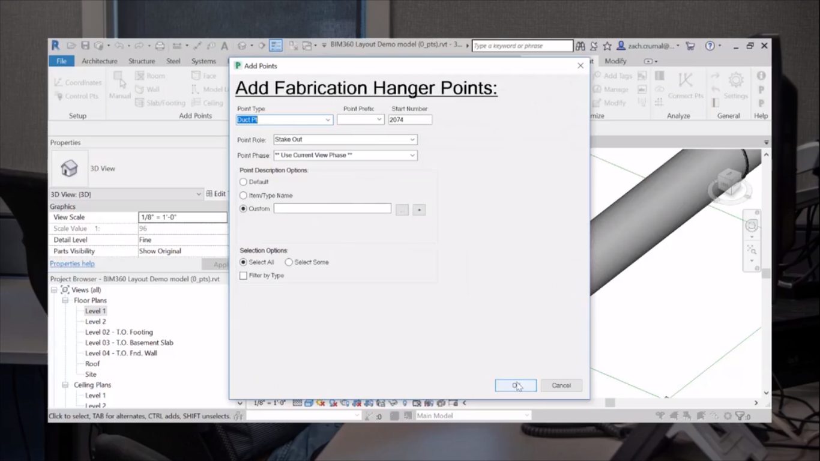Switch to the Steel ribbon tab
The image size is (820, 461).
coord(173,61)
